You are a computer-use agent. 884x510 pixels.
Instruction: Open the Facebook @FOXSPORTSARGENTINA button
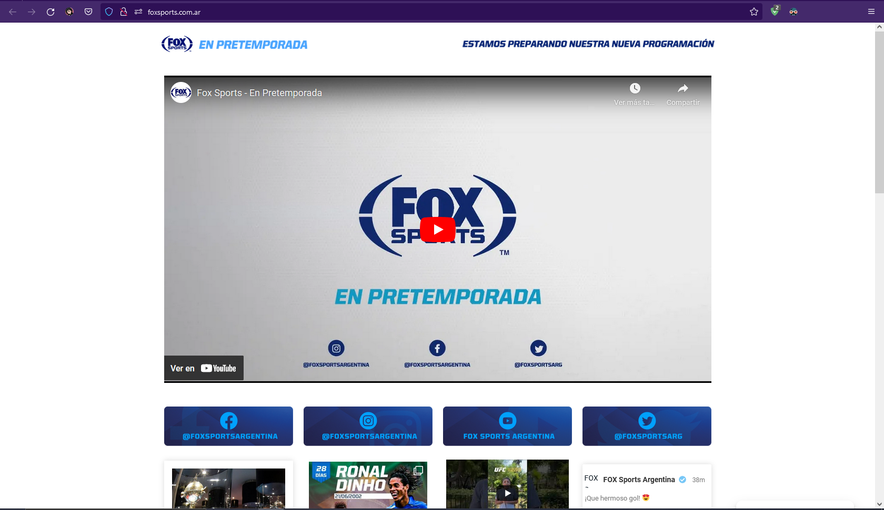pos(228,426)
